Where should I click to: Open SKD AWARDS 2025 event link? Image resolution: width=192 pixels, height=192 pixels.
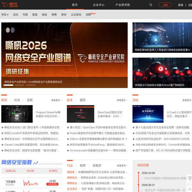[x=163, y=139]
